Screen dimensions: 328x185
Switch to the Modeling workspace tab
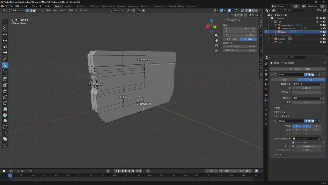[69, 6]
